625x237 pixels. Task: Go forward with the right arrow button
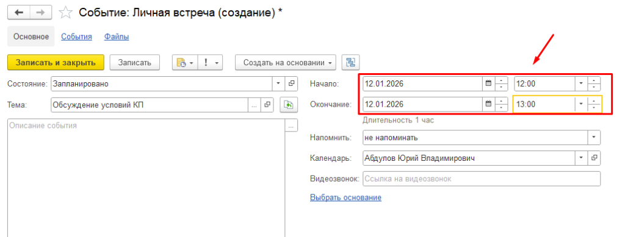(41, 12)
